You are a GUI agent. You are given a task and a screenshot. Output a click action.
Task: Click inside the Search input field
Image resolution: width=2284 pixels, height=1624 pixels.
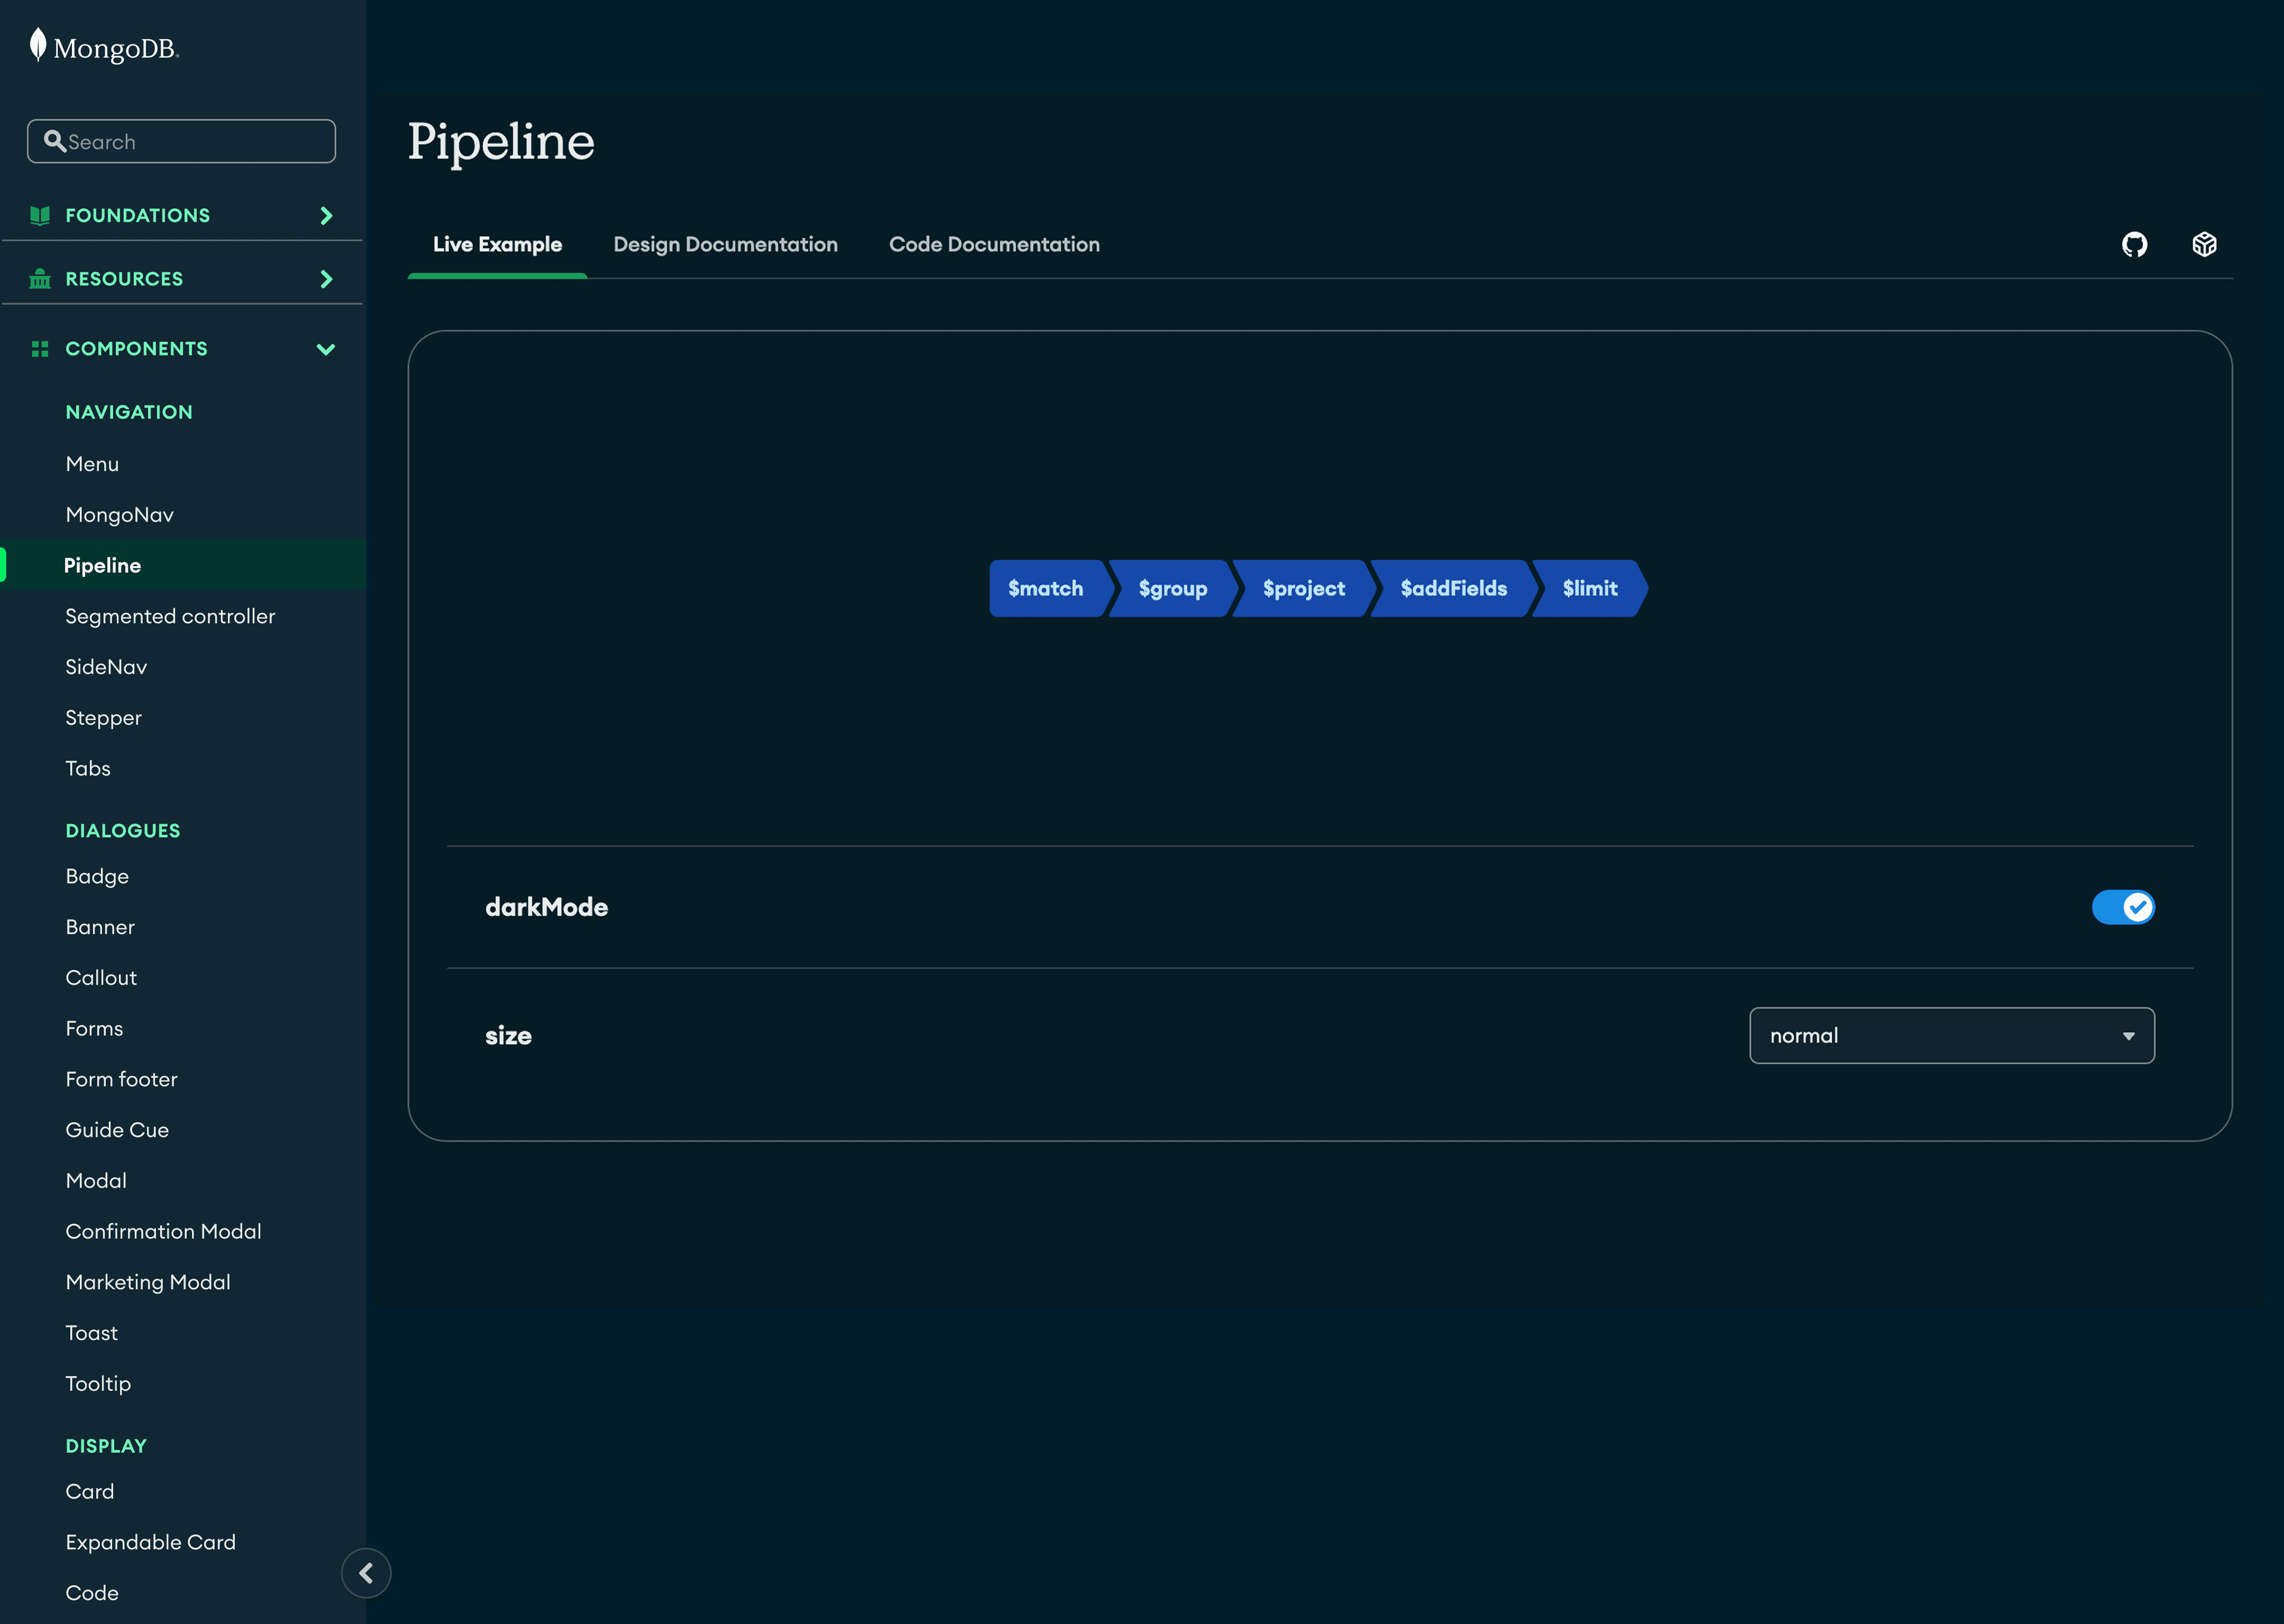(180, 141)
